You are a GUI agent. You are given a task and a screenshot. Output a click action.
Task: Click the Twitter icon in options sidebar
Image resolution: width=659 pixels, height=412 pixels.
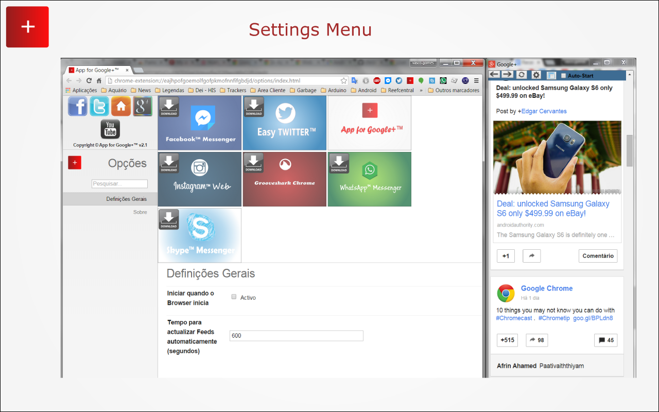[x=99, y=106]
